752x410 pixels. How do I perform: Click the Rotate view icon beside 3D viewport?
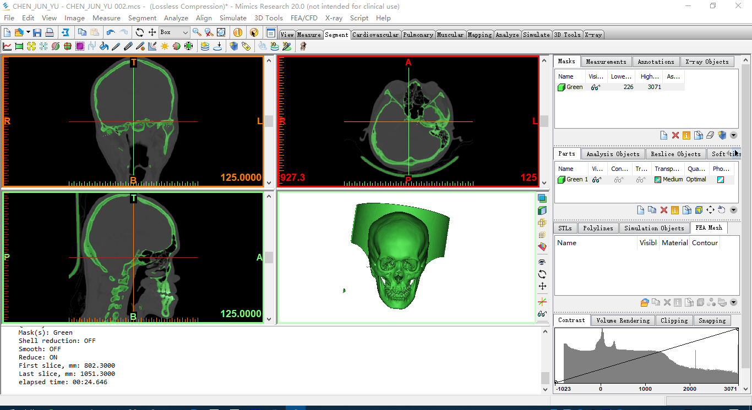click(542, 274)
